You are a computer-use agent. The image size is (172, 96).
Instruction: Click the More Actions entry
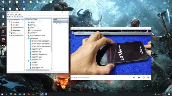(x=59, y=24)
